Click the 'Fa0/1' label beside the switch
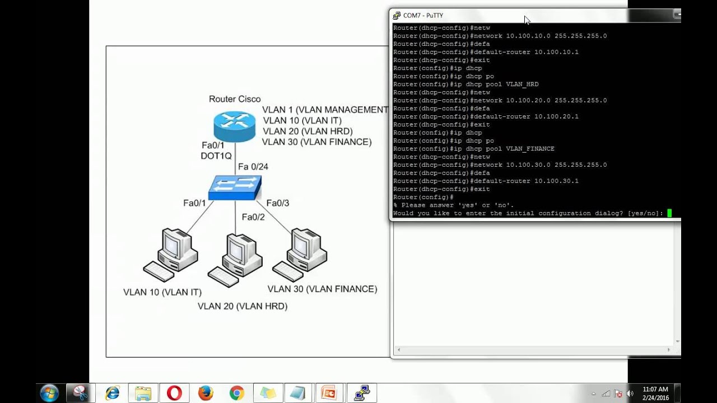Image resolution: width=717 pixels, height=403 pixels. (194, 203)
